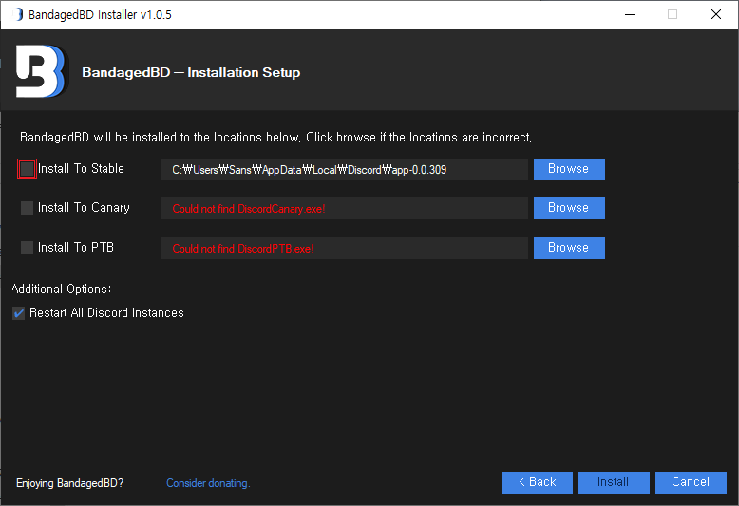Tick the Install To Canary checkbox
Image resolution: width=739 pixels, height=506 pixels.
[x=27, y=208]
